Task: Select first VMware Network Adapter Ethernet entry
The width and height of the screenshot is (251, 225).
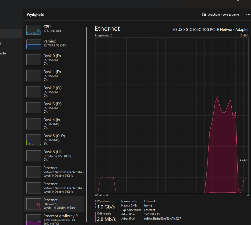Action: point(54,172)
